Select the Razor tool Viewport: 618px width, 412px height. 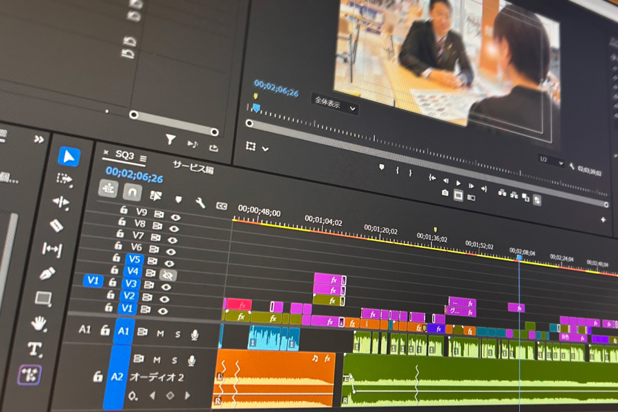56,225
